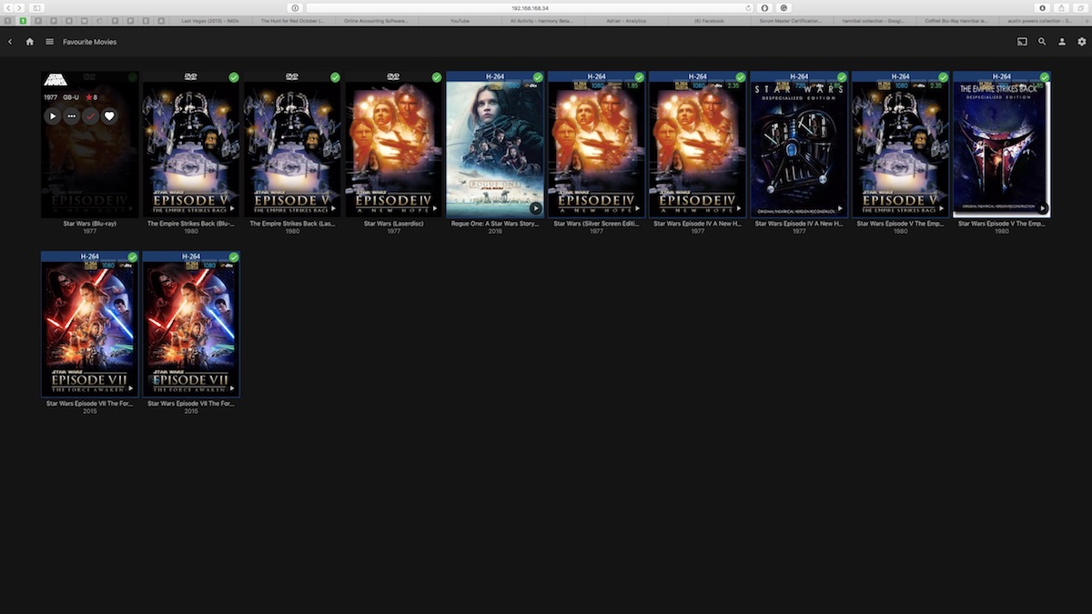Play Star Wars (Blu-ray) from hover overlay

pyautogui.click(x=53, y=116)
